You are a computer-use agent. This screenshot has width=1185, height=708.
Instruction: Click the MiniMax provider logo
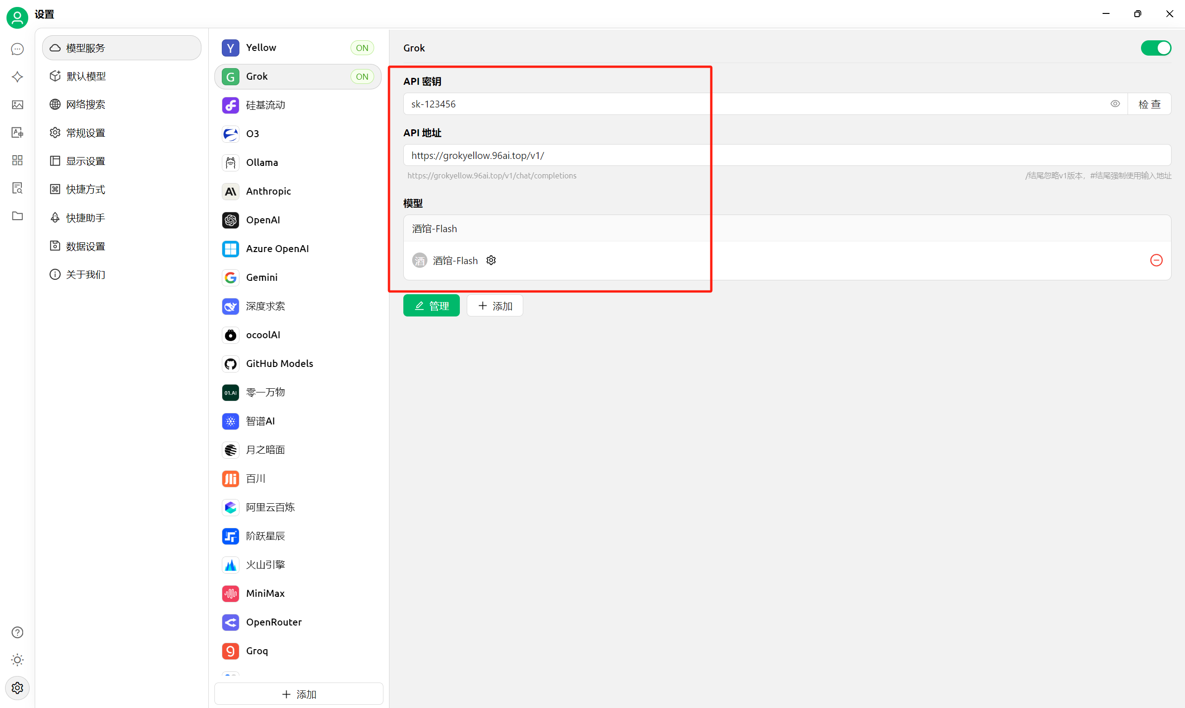[x=230, y=594]
